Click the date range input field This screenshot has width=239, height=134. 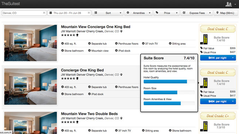click(x=69, y=13)
